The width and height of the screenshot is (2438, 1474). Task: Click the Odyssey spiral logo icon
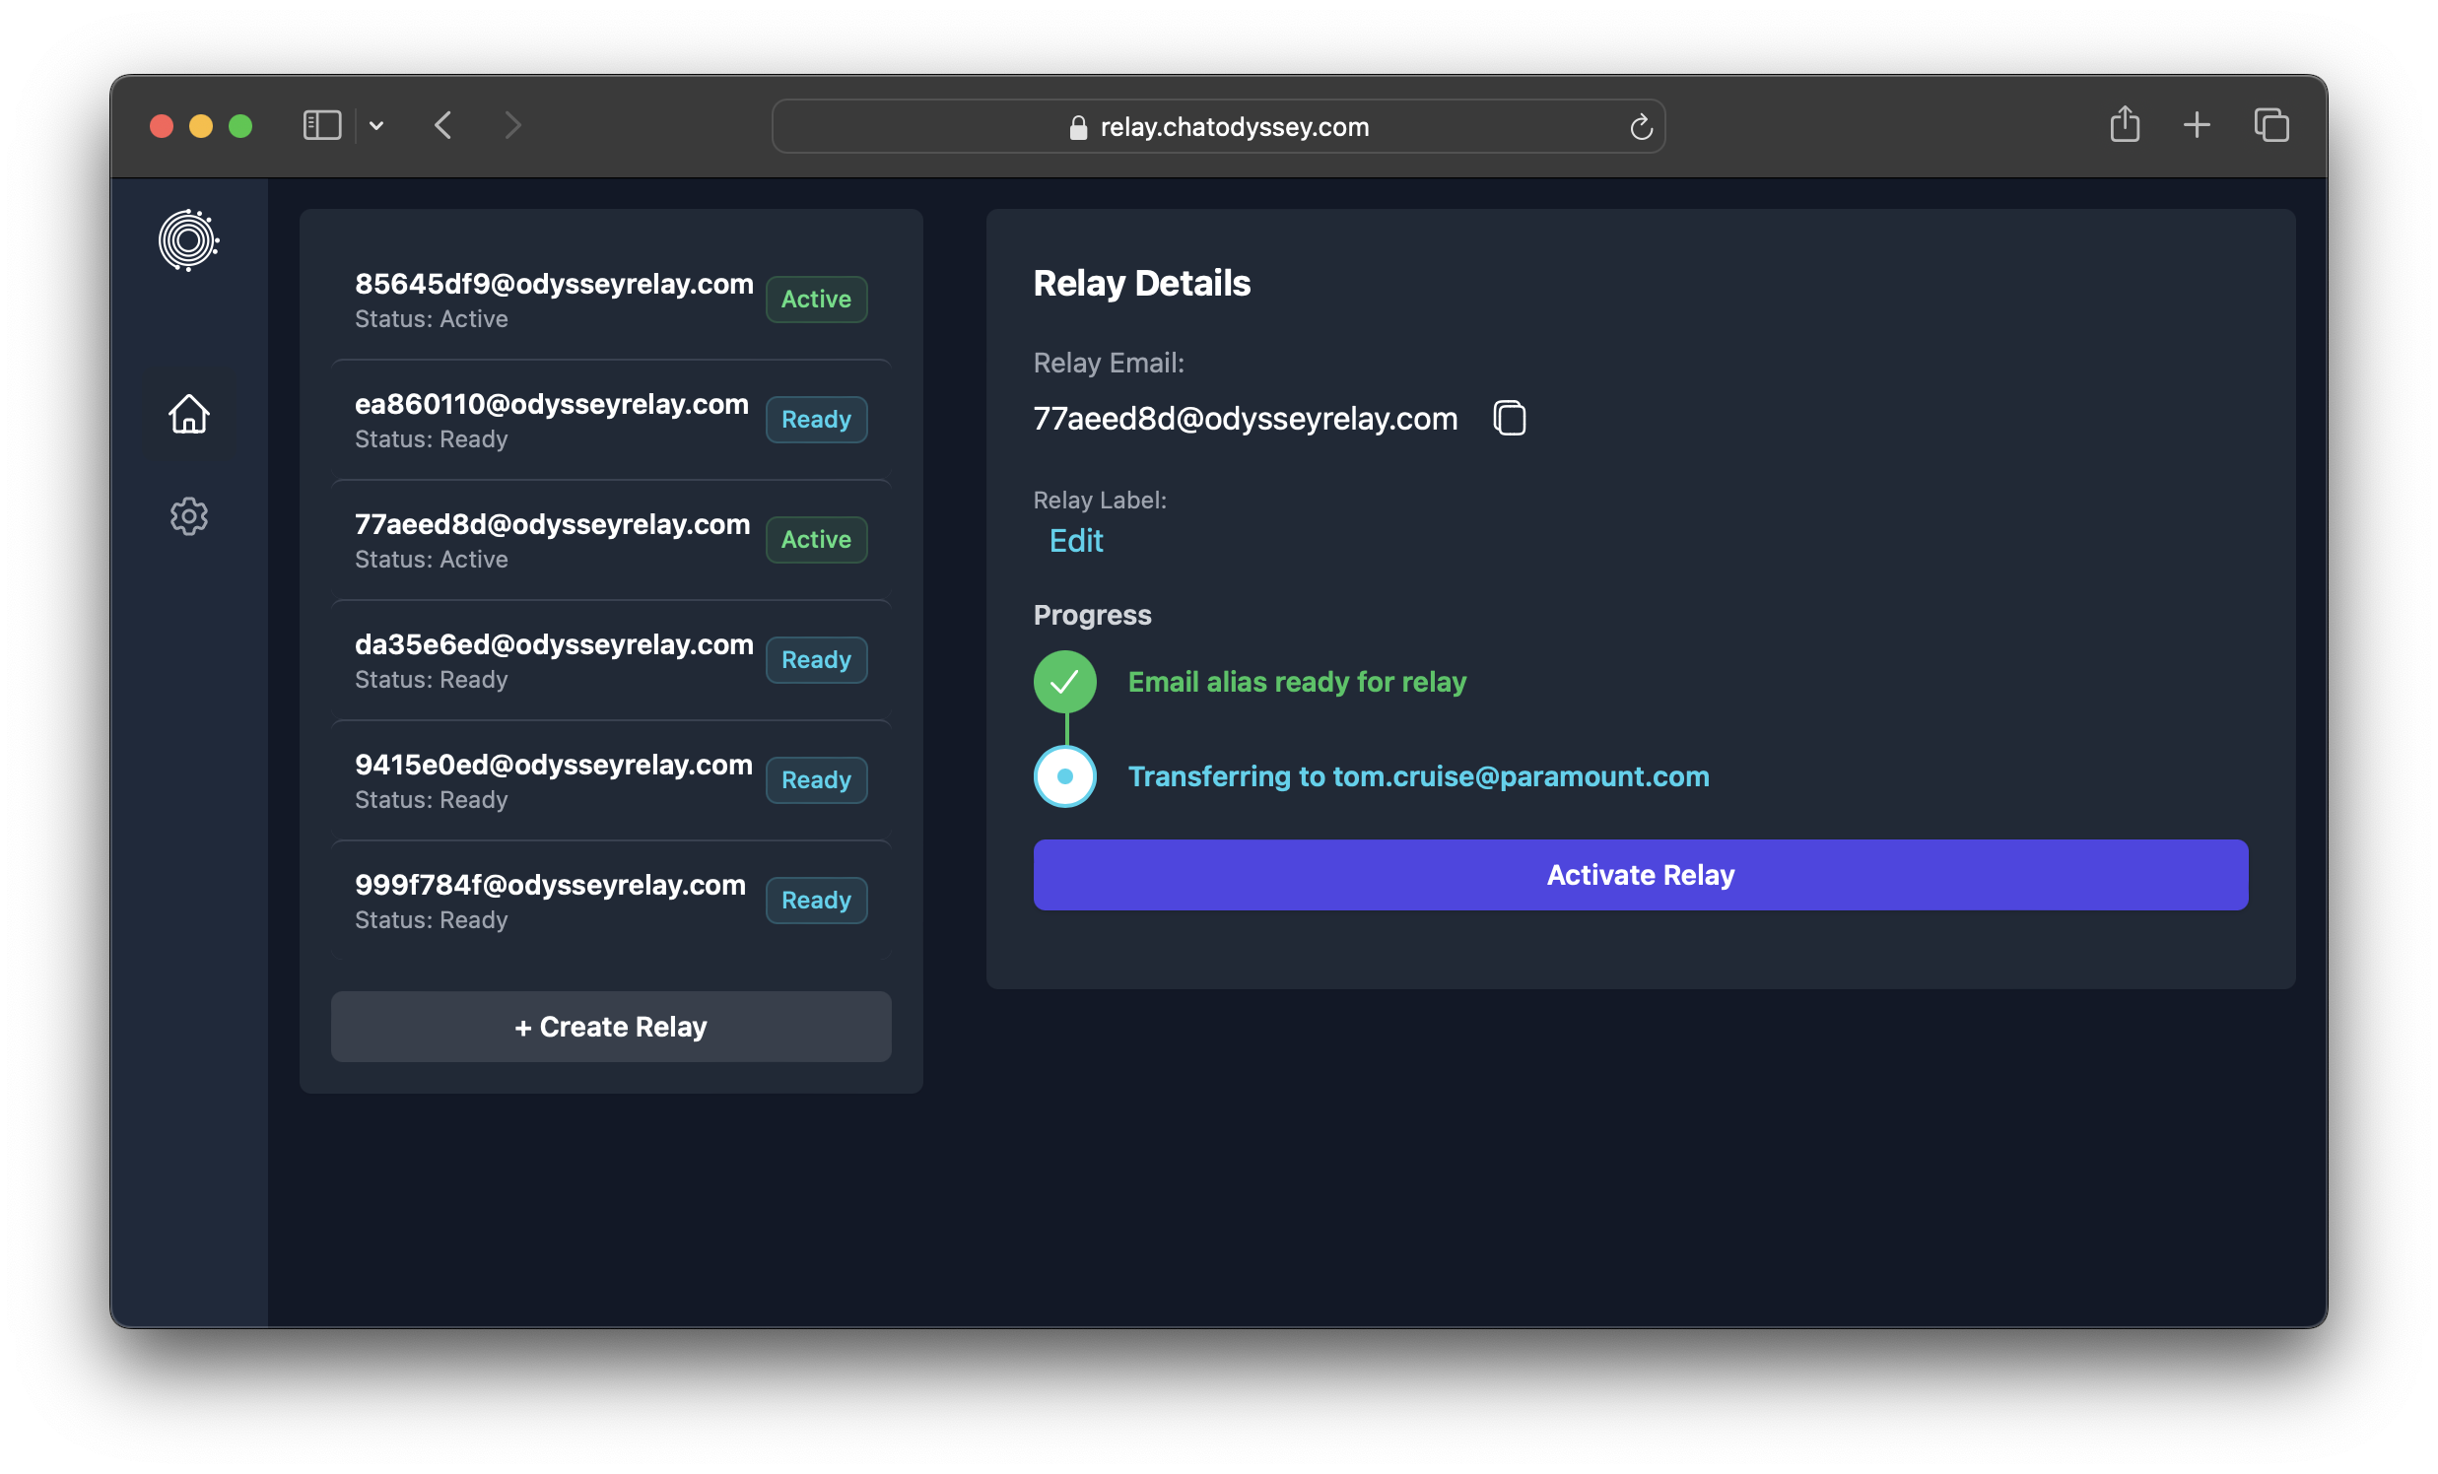coord(188,240)
